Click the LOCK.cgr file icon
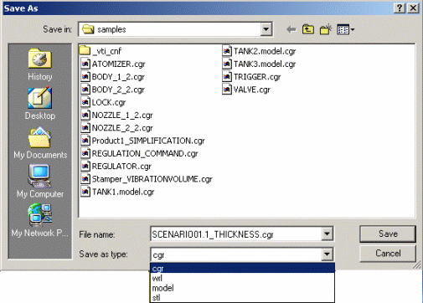This screenshot has height=303, width=423. 85,102
